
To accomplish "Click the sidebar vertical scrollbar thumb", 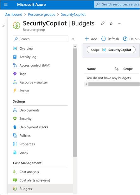I will pos(75,103).
